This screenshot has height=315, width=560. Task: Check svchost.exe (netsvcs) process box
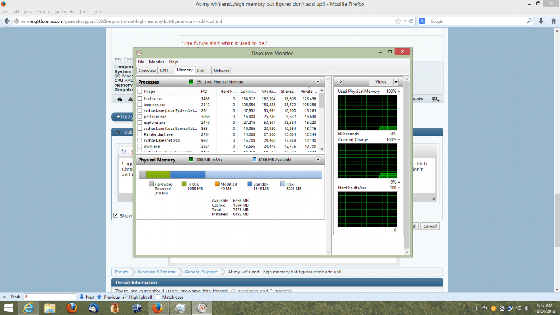[x=140, y=140]
